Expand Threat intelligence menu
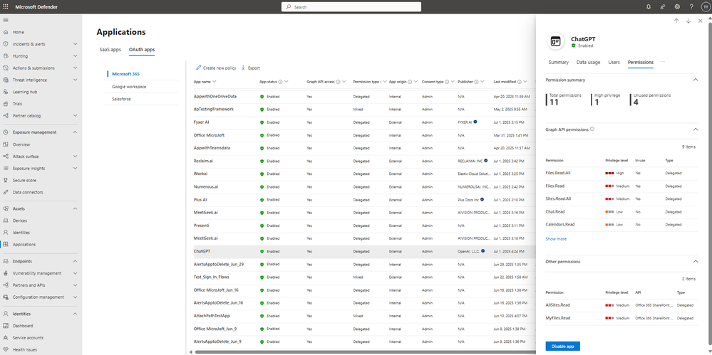This screenshot has height=355, width=712. tap(75, 80)
